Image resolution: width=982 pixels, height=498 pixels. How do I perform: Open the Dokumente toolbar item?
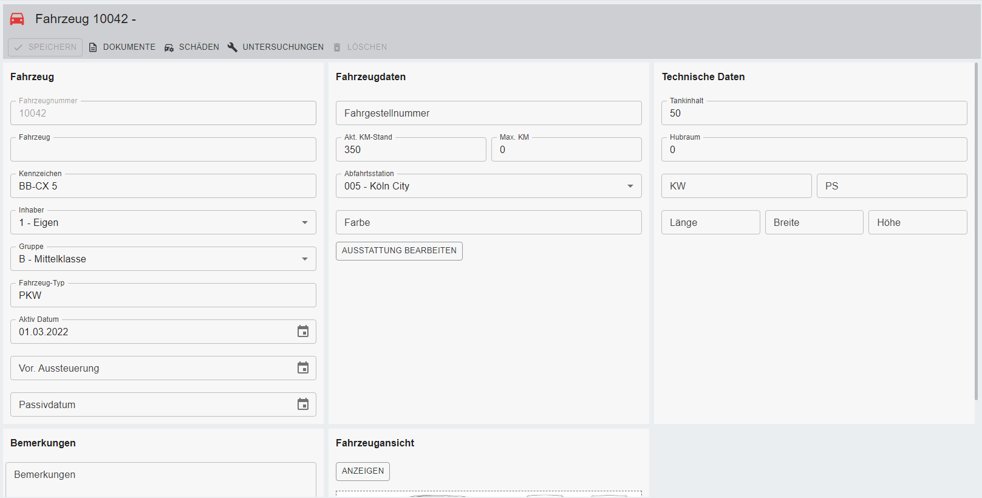point(129,47)
